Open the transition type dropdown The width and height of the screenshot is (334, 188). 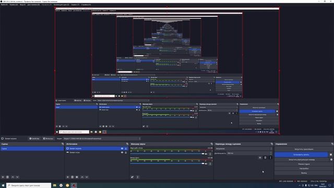click(244, 148)
